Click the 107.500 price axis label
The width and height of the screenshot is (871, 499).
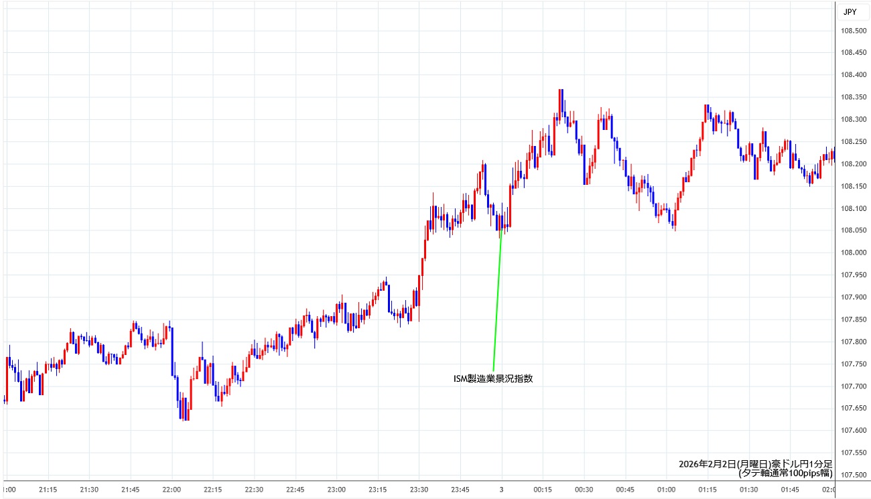click(854, 475)
